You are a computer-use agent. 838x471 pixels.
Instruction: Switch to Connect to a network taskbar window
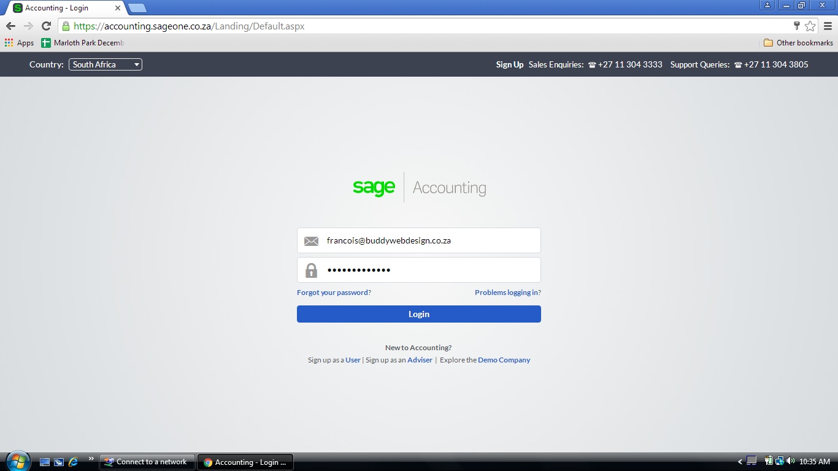[x=147, y=462]
